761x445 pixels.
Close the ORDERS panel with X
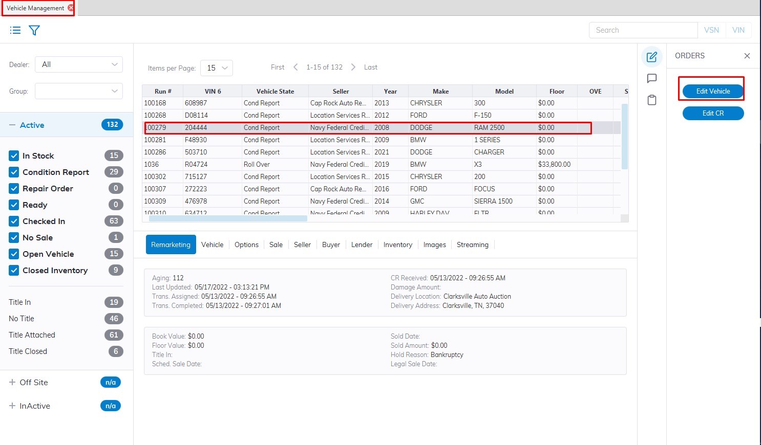pos(747,56)
